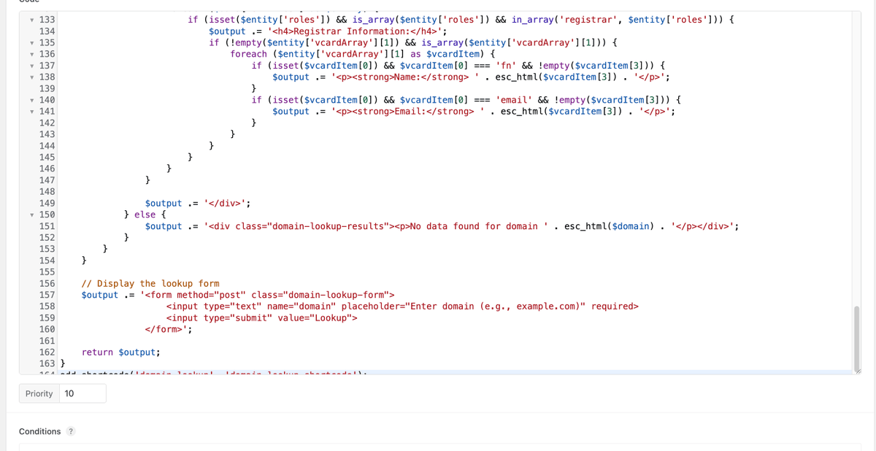Screen dimensions: 876x451
Task: Collapse the code fold at line 135
Action: tap(32, 42)
